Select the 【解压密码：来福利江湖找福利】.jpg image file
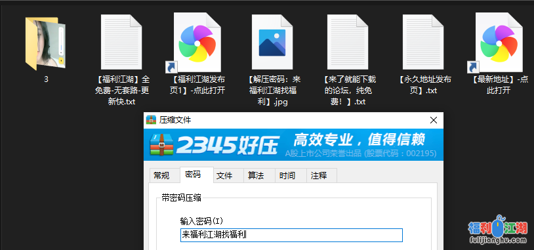 [x=272, y=42]
